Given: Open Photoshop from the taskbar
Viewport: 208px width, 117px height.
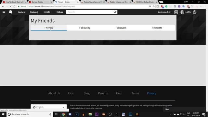Looking at the screenshot, I should coord(130,114).
